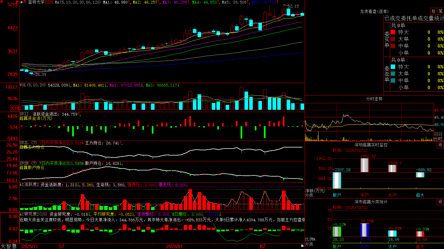Image resolution: width=444 pixels, height=249 pixels.
Task: Toggle the 笔 tick display mode
Action: coord(440,11)
